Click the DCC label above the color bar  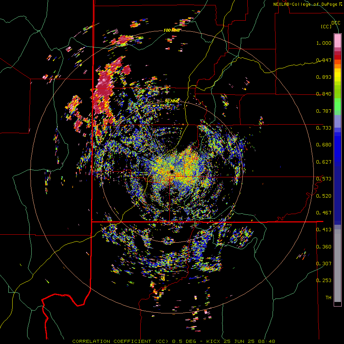click(x=336, y=23)
